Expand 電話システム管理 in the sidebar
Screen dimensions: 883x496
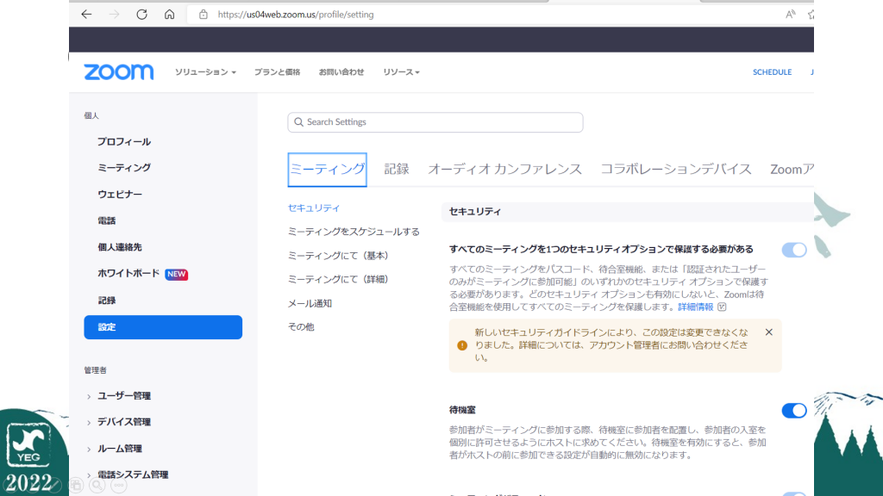click(89, 475)
